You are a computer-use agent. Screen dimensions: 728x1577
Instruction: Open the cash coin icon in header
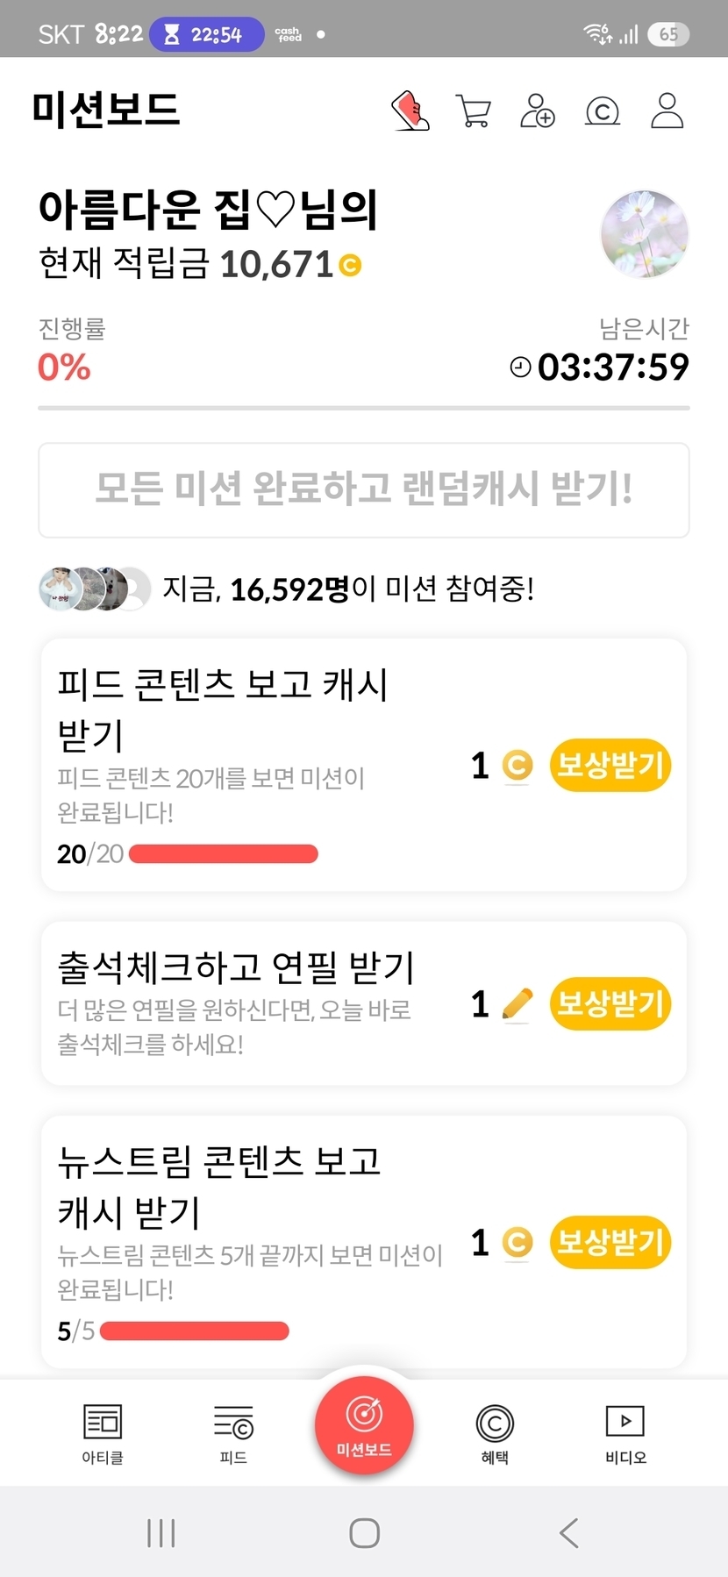pyautogui.click(x=602, y=111)
